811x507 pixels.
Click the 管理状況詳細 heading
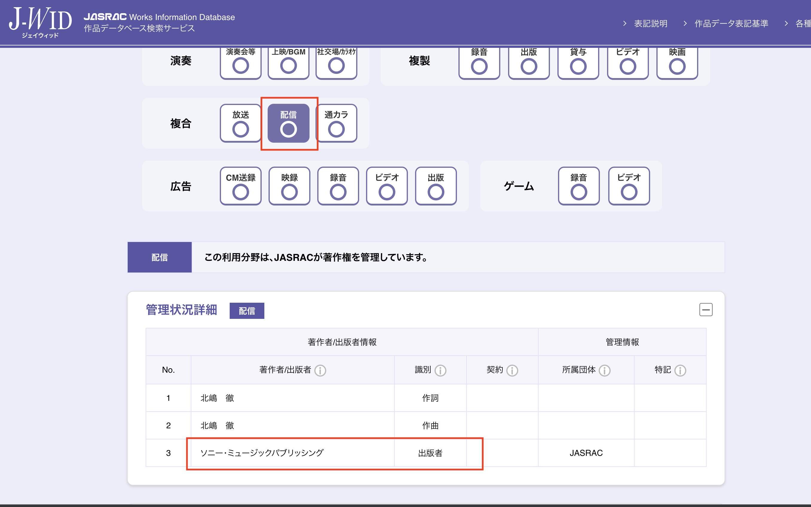[x=181, y=310]
